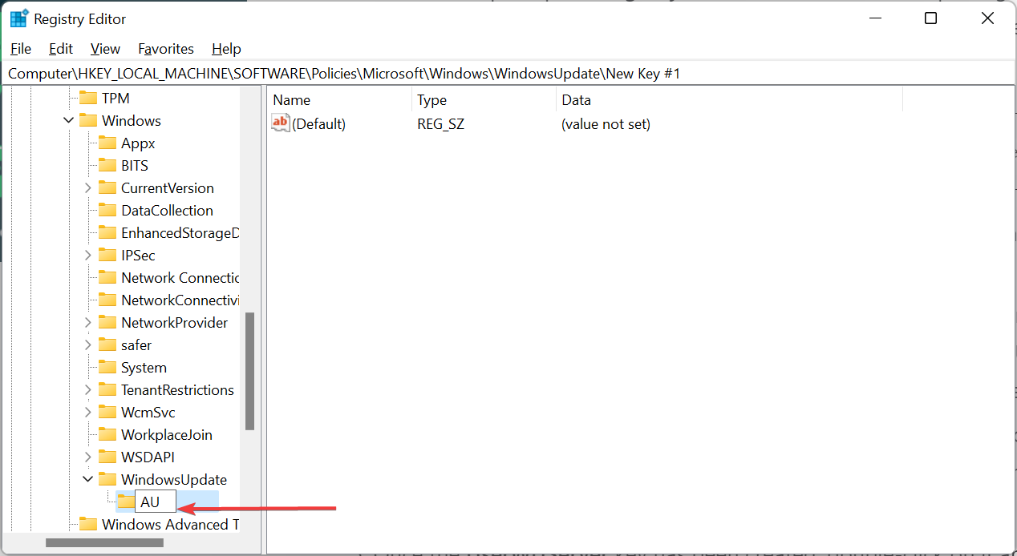Click the Registry Editor app icon

[x=18, y=18]
